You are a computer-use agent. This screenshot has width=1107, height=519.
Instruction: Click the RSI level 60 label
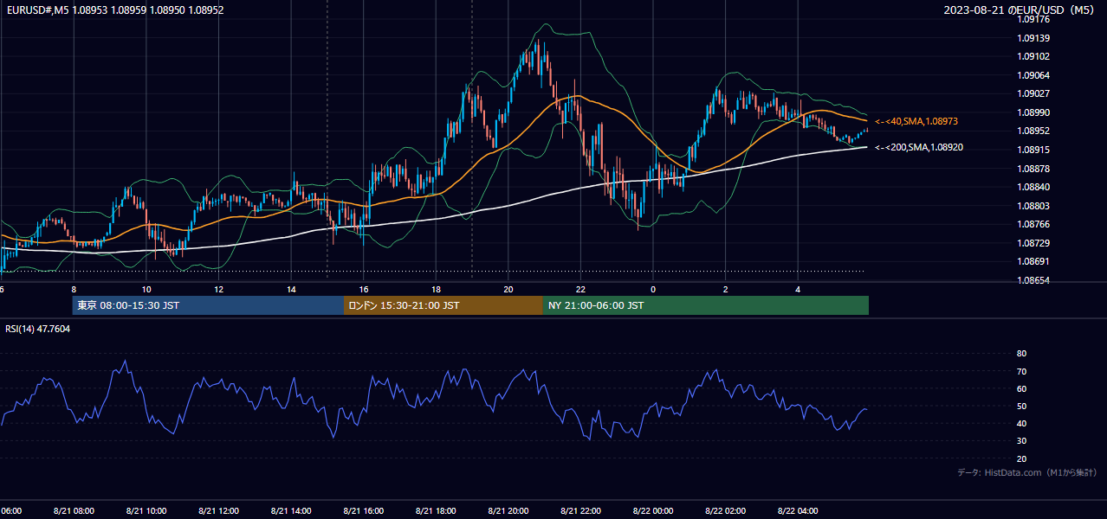1021,388
